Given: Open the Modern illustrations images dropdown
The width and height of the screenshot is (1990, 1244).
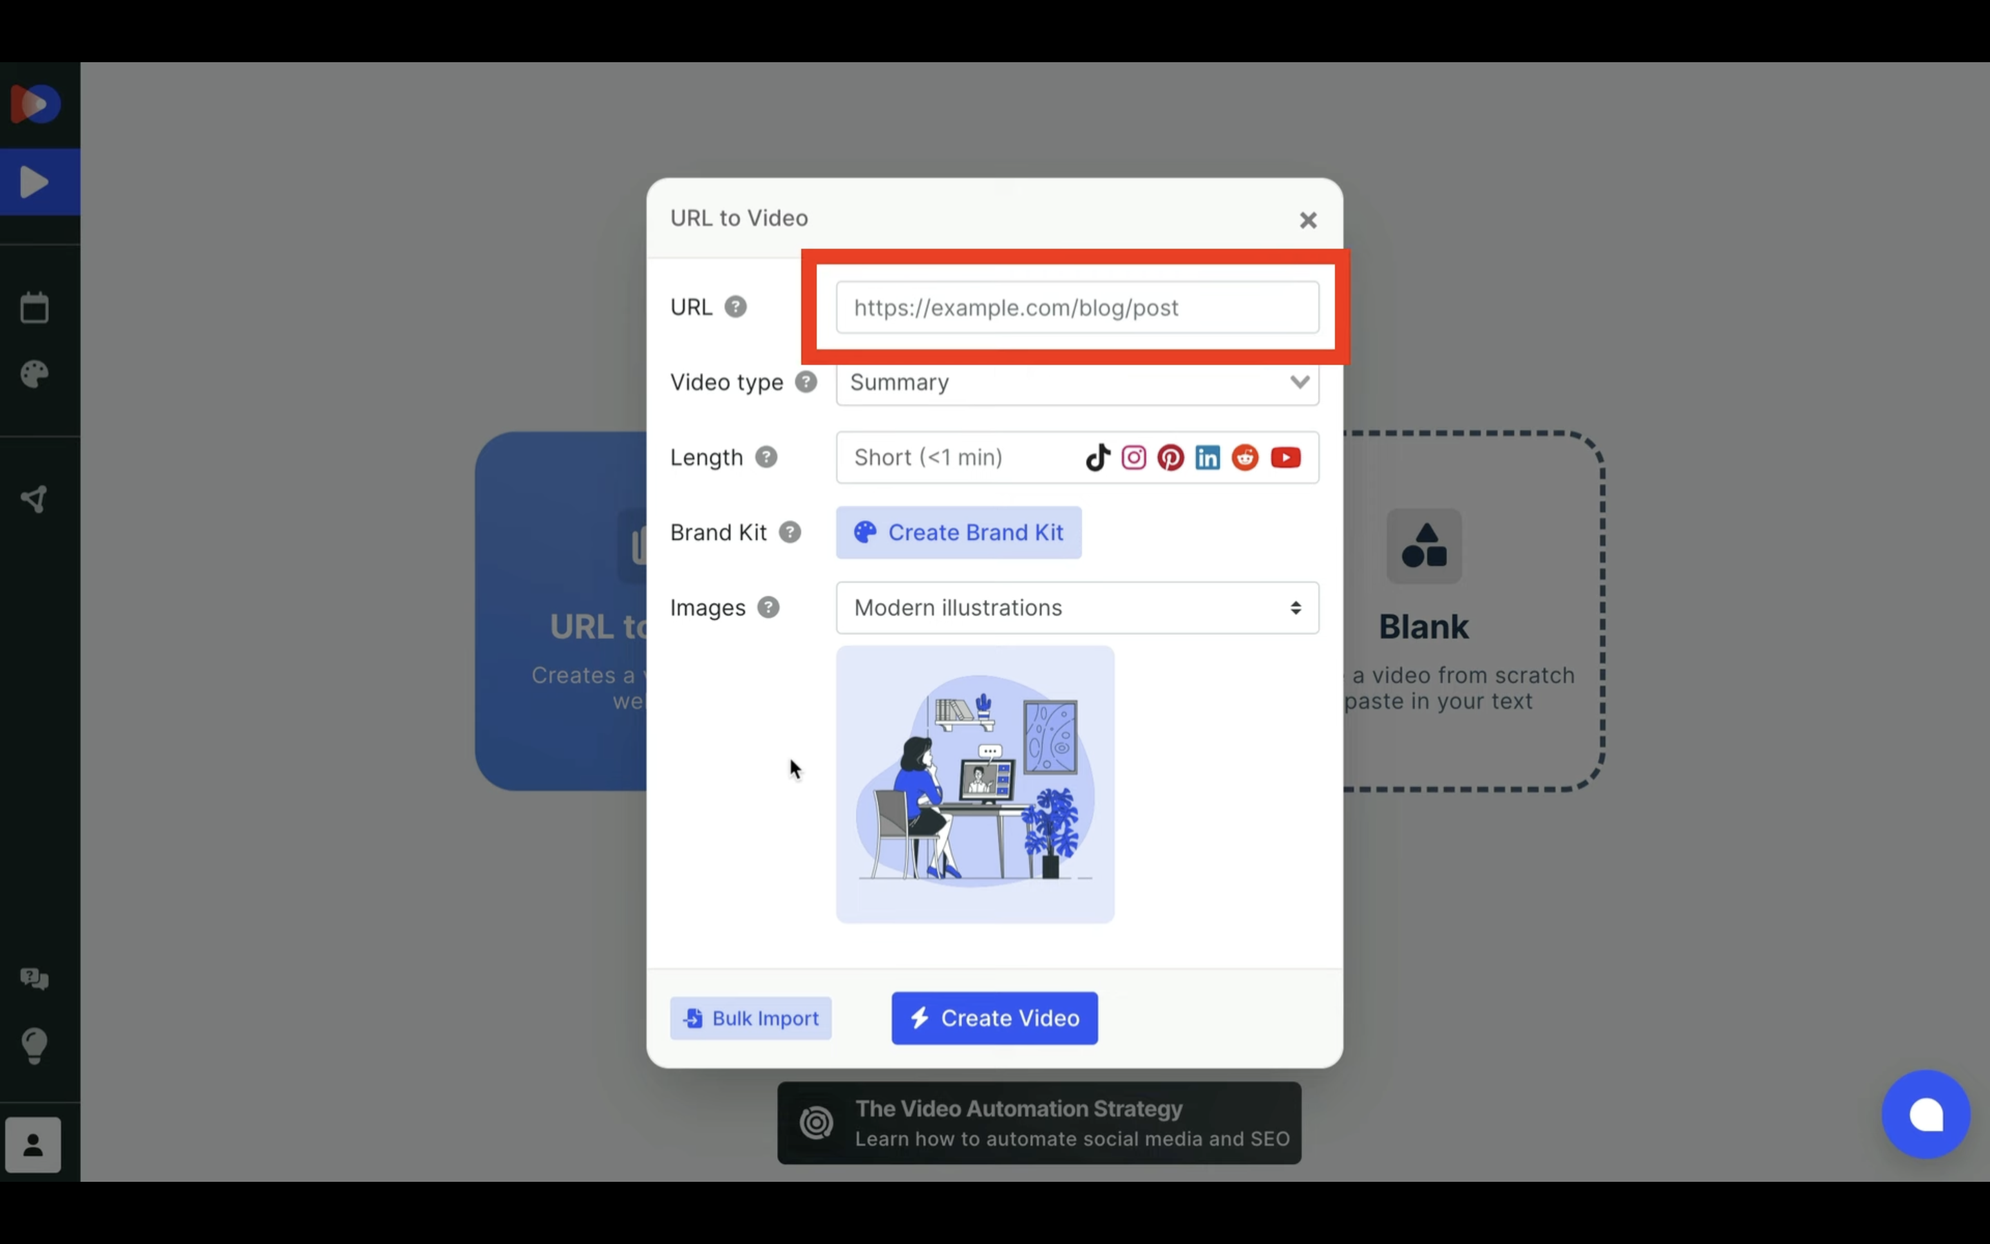Looking at the screenshot, I should (x=1077, y=608).
